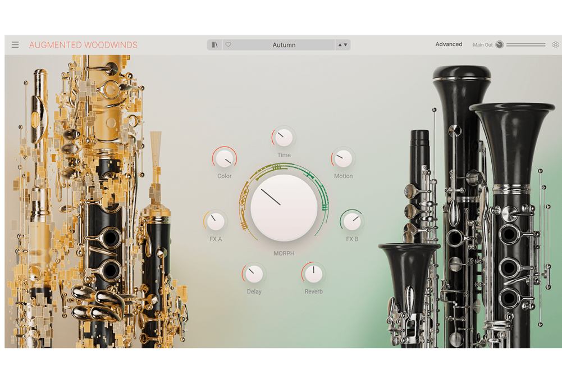Screen dimensions: 562x392
Task: Open the preset library browser
Action: click(214, 44)
